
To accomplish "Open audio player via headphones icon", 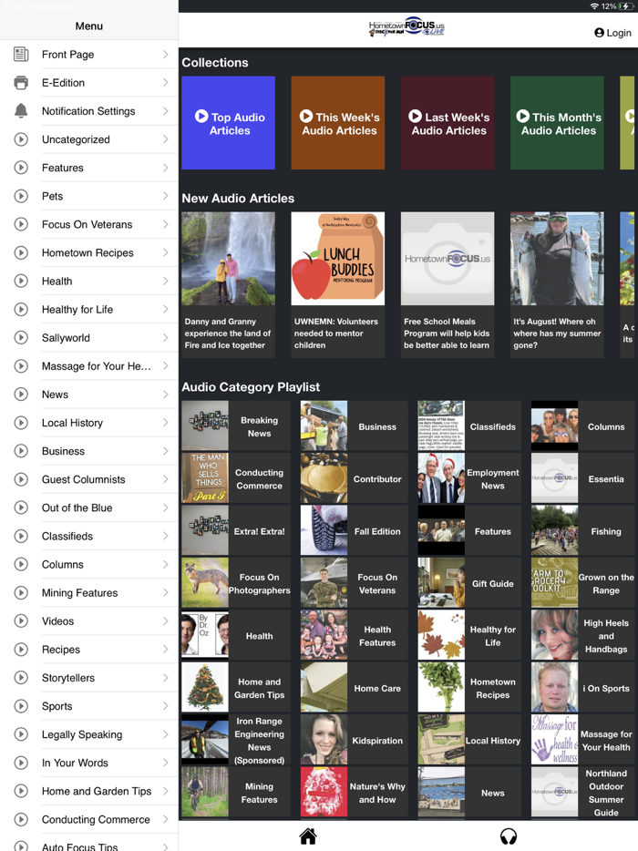I will pyautogui.click(x=509, y=836).
